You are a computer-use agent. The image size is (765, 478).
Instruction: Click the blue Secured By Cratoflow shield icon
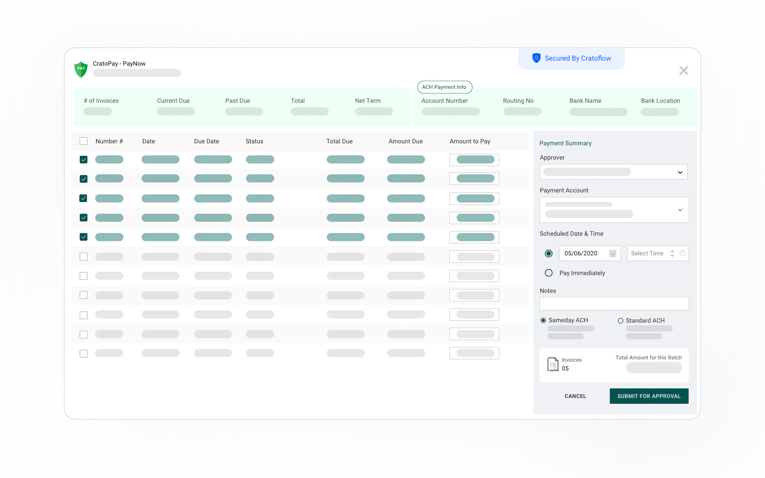(536, 58)
